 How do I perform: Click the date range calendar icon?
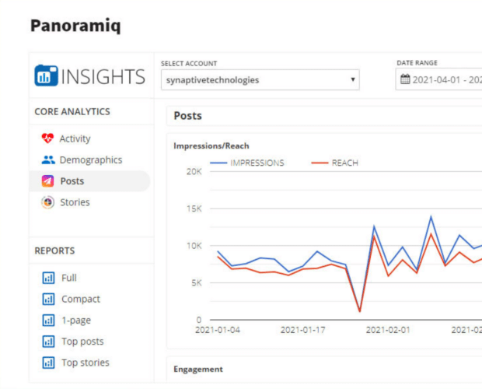[x=405, y=79]
